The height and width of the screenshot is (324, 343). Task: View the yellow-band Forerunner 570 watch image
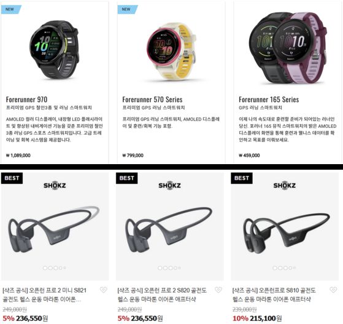171,52
